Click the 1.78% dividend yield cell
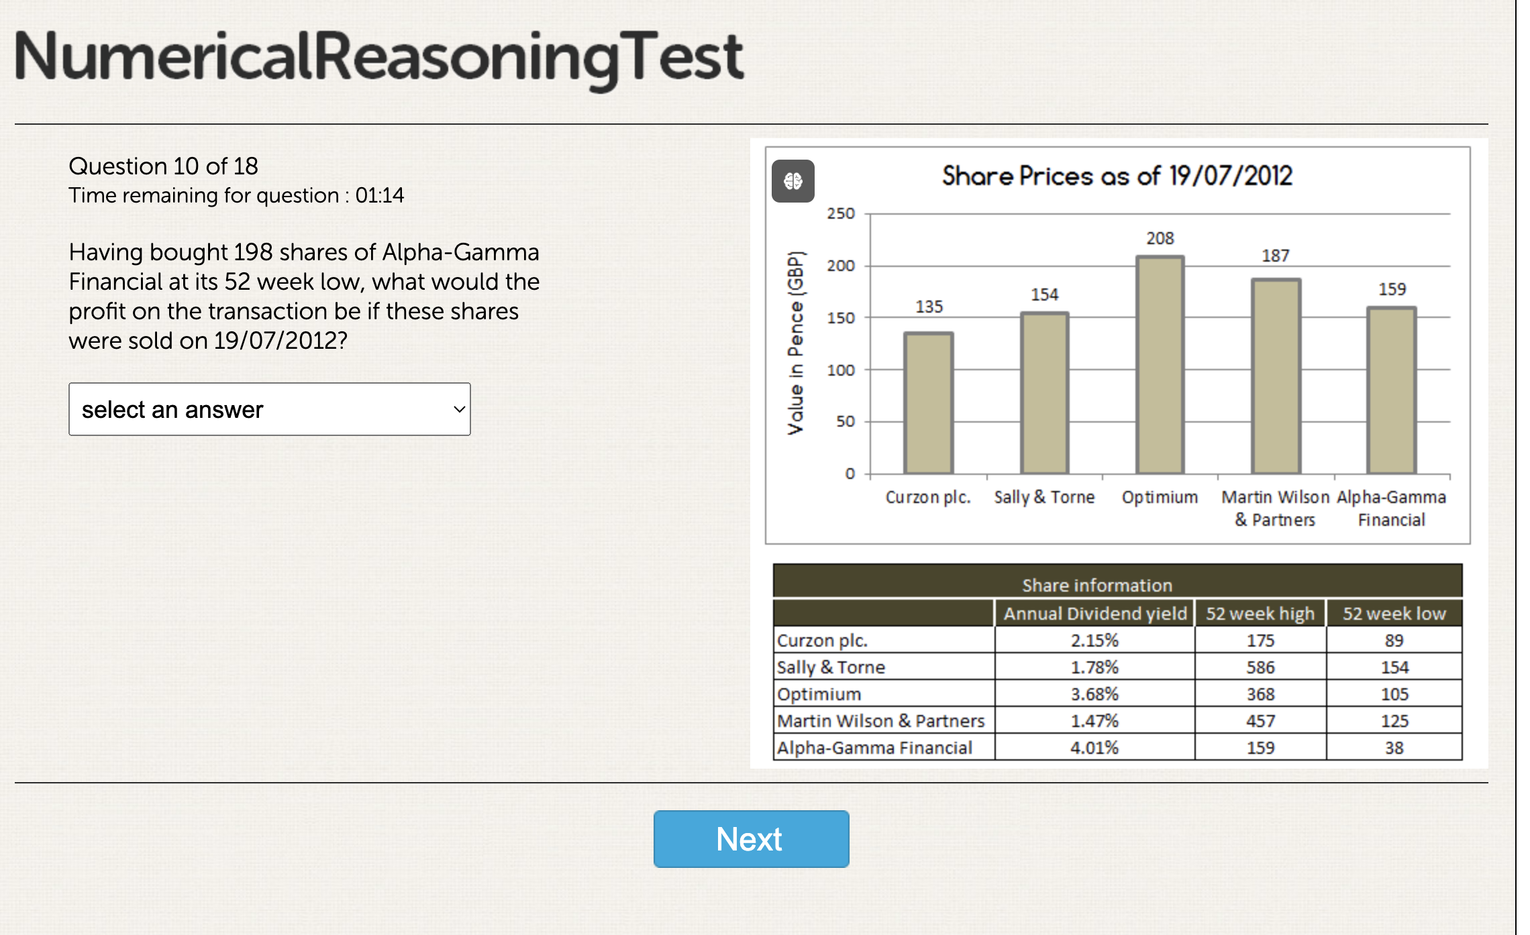 1094,667
